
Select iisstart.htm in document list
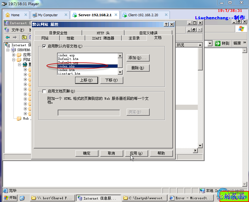88,73
